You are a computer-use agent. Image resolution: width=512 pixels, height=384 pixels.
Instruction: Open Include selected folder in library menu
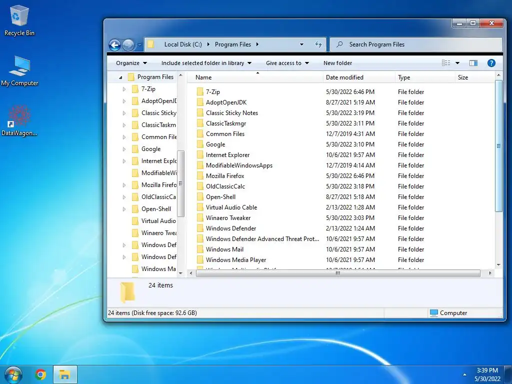pyautogui.click(x=206, y=63)
